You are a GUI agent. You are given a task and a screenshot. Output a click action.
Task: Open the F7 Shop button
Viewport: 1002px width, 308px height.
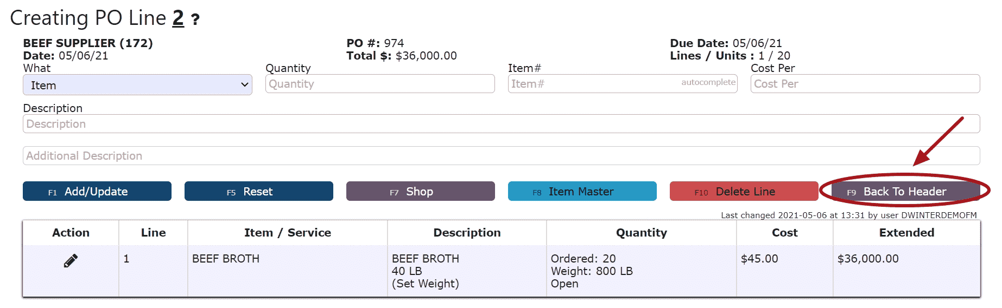tap(421, 191)
